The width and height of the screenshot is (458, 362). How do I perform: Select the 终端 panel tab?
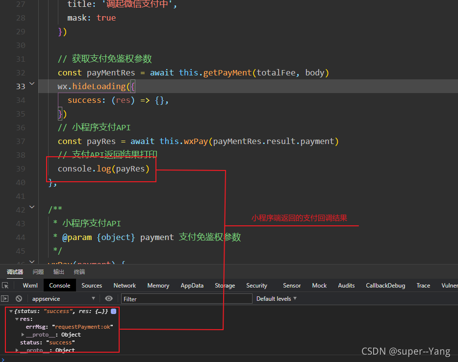(x=79, y=272)
